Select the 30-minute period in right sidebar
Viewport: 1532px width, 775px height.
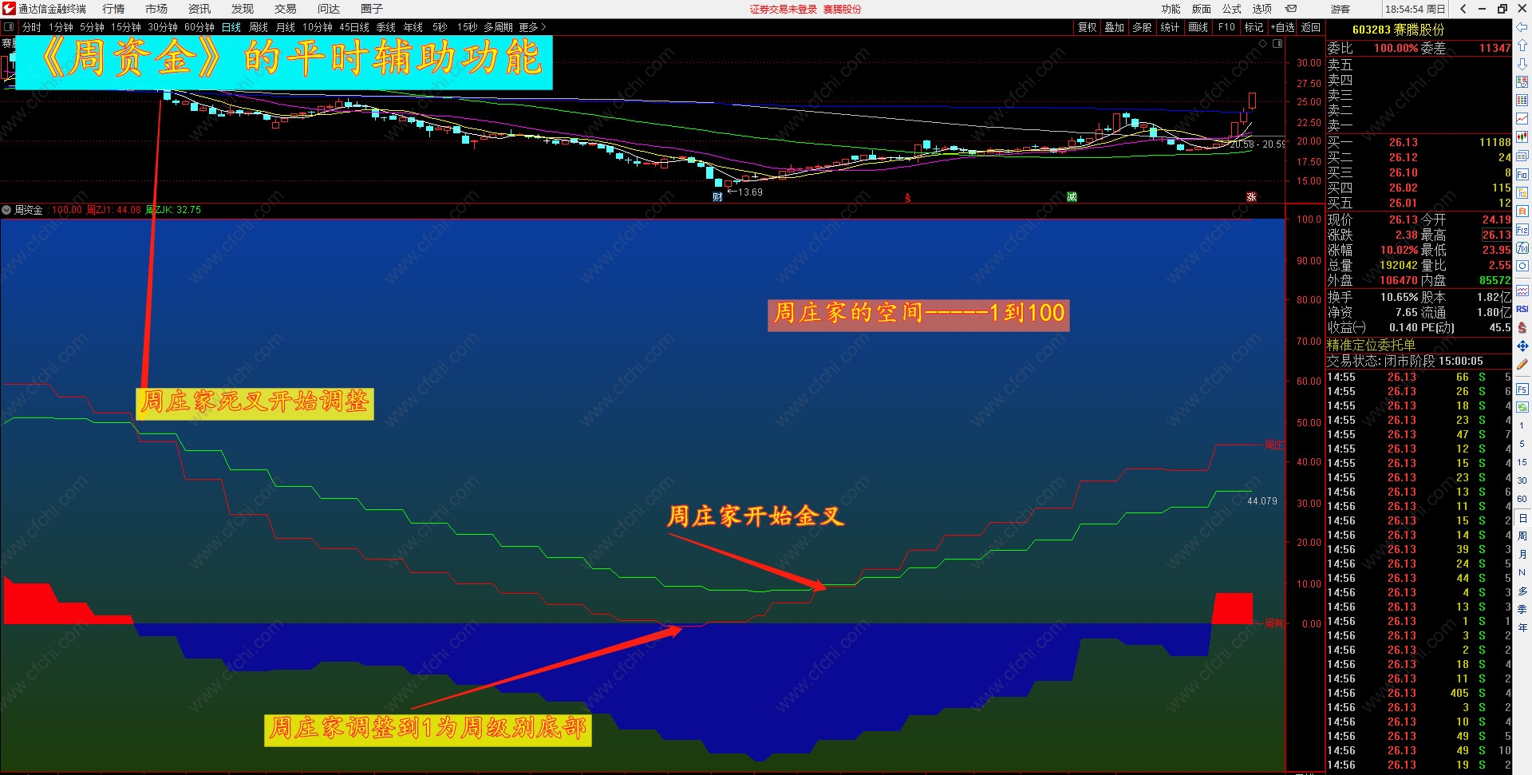[x=1522, y=480]
